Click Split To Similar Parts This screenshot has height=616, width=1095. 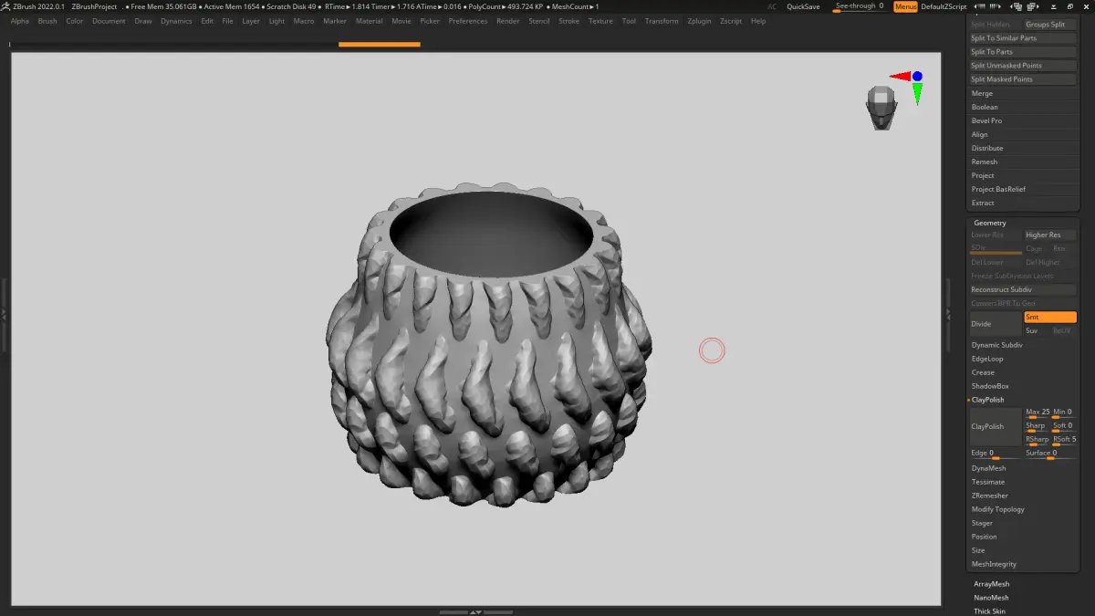[x=1023, y=38]
